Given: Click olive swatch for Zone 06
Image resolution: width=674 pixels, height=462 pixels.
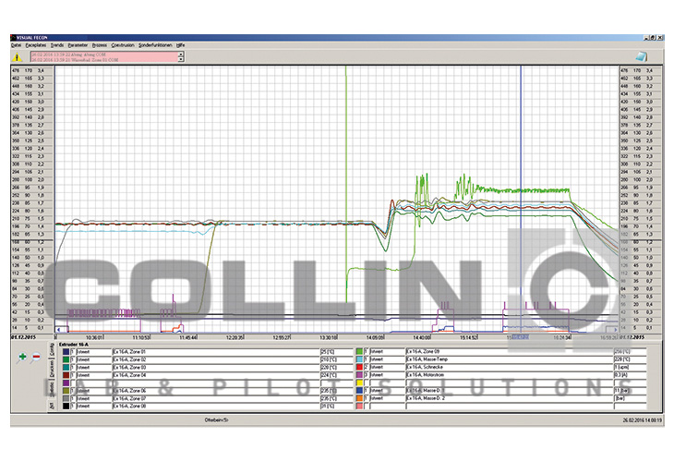Looking at the screenshot, I should click(66, 391).
